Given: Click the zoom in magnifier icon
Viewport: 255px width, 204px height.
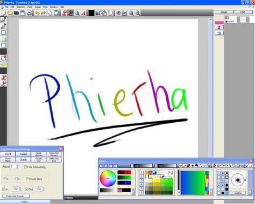Looking at the screenshot, I should click(131, 13).
